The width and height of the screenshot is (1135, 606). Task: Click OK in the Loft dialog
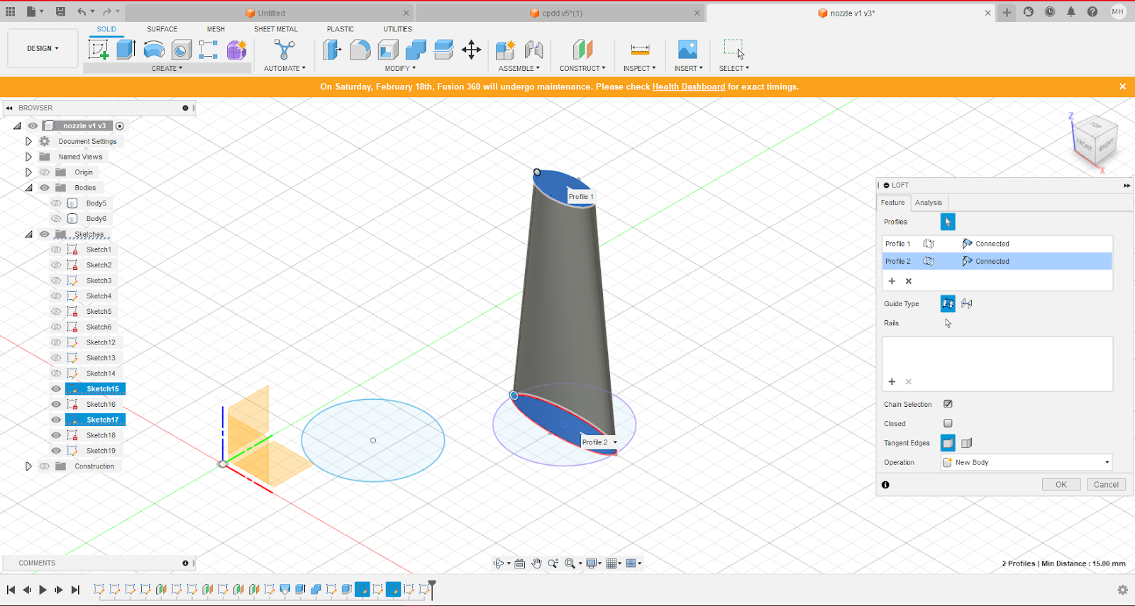[x=1061, y=485]
